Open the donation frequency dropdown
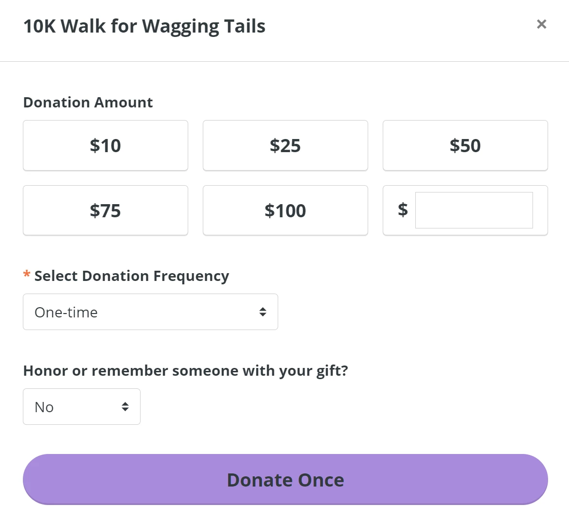 tap(150, 312)
